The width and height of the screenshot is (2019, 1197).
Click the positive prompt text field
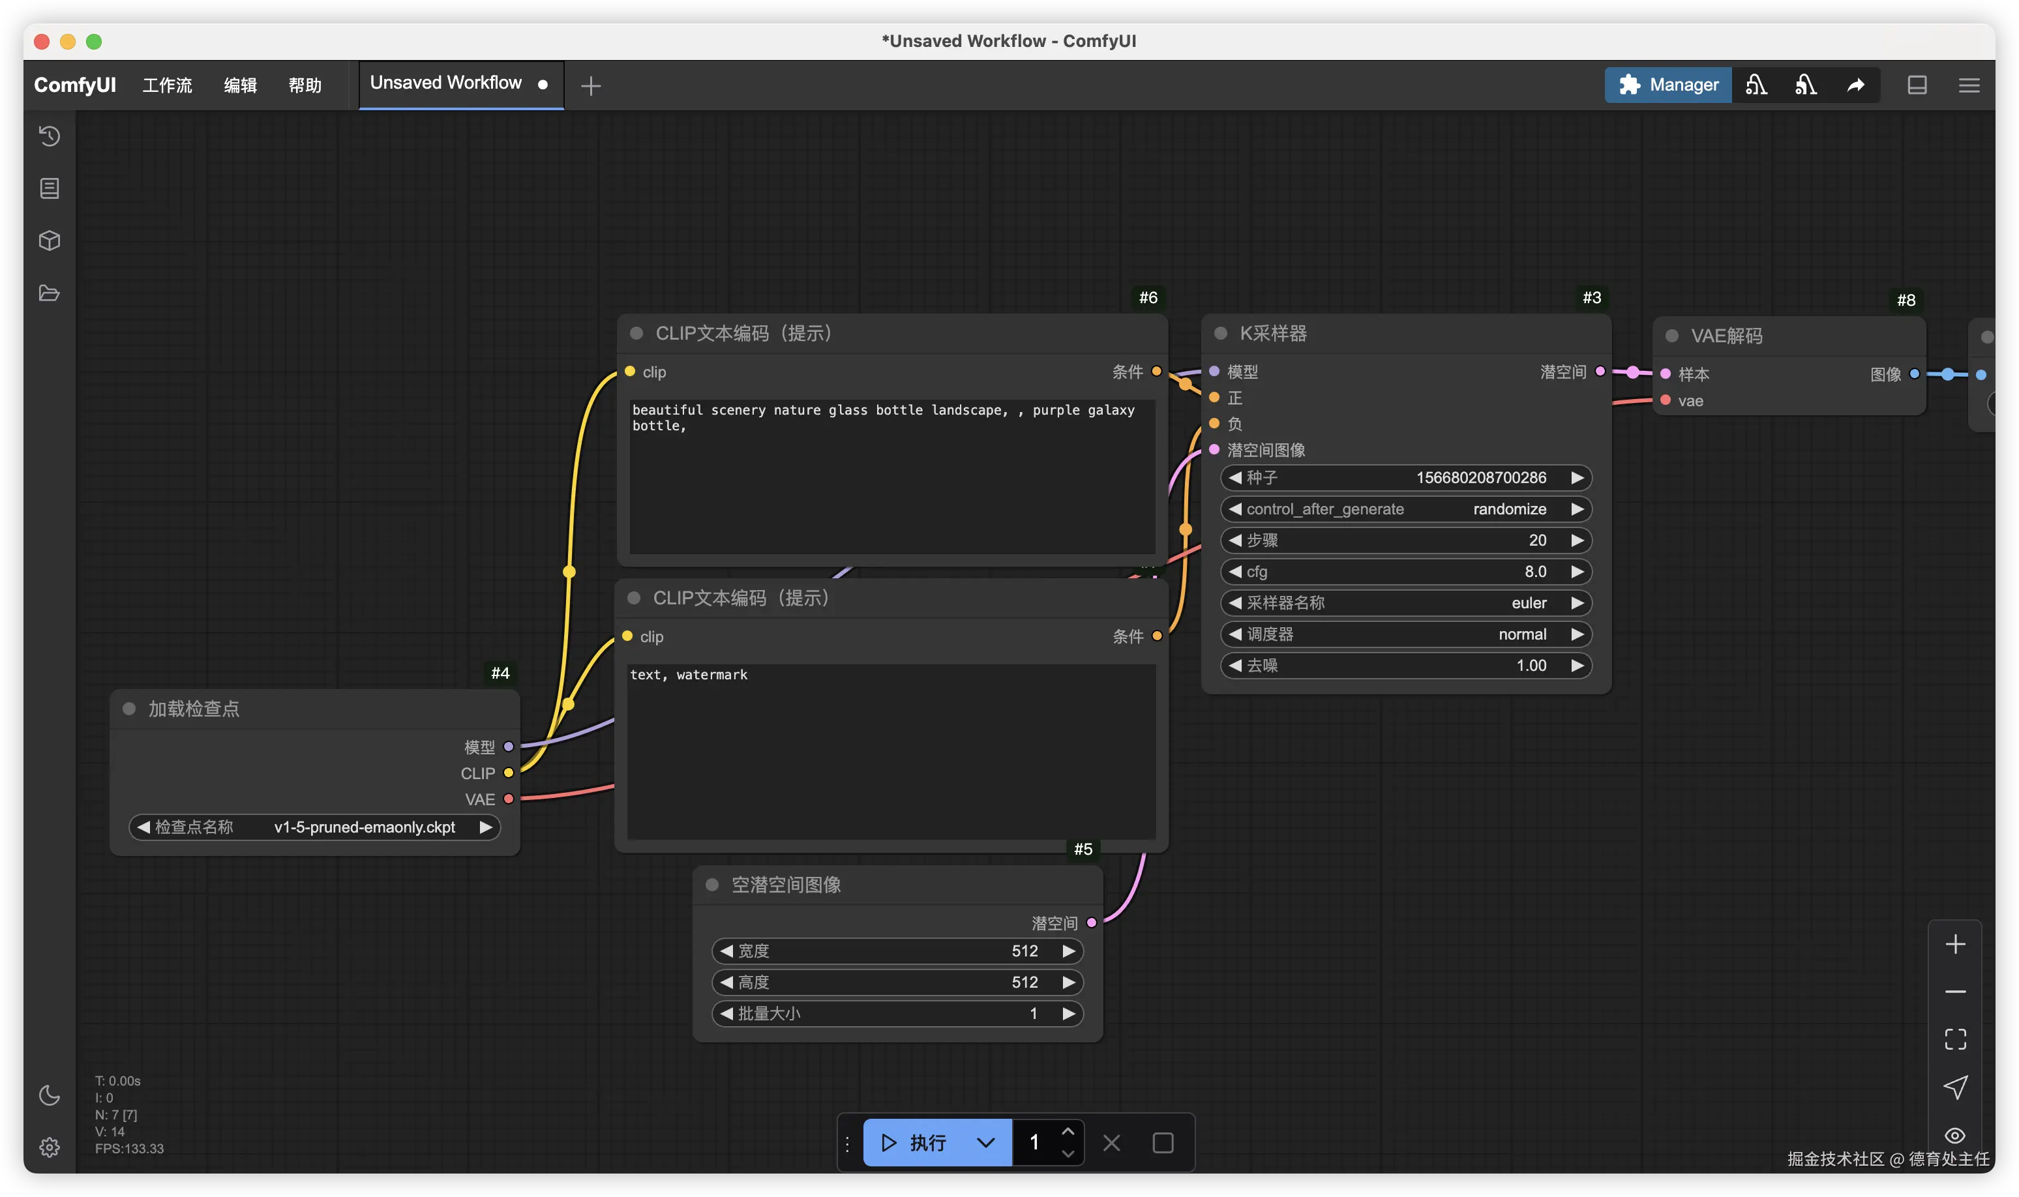891,476
